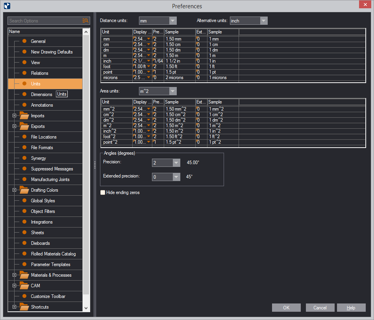This screenshot has width=374, height=320.
Task: Click the '1 1/2 in' sample cell
Action: (x=180, y=61)
